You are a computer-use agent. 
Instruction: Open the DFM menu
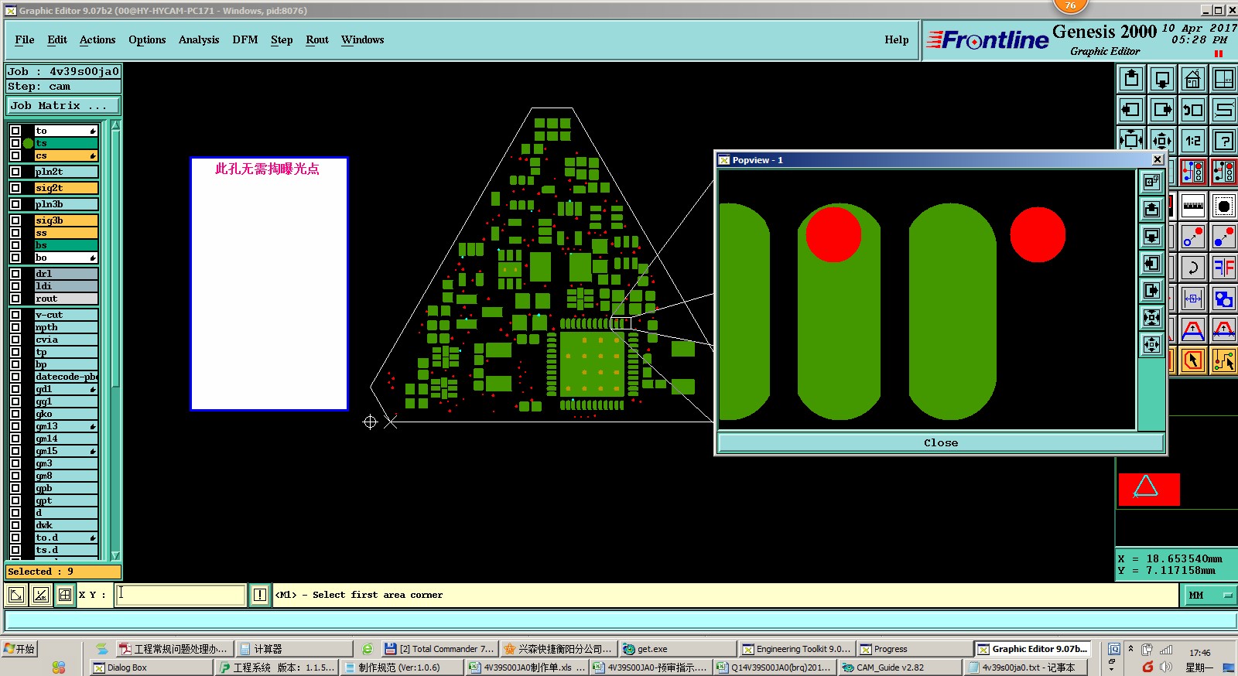[x=245, y=39]
